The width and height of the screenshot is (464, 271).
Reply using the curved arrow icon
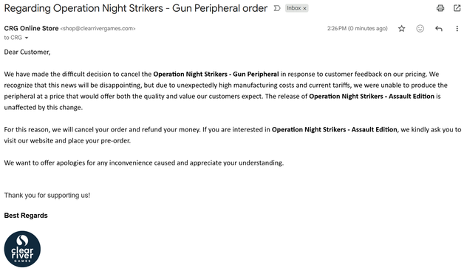pyautogui.click(x=439, y=28)
